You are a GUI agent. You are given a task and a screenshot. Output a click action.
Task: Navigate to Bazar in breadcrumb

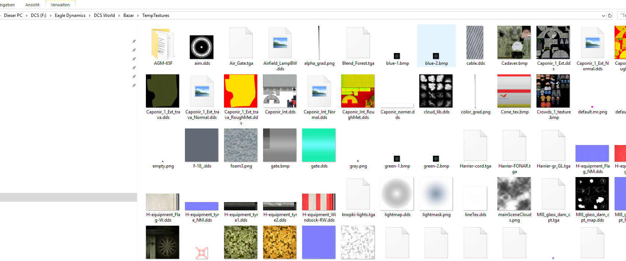coord(129,15)
